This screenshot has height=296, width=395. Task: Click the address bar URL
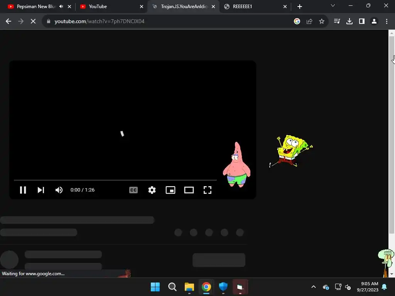coord(100,22)
